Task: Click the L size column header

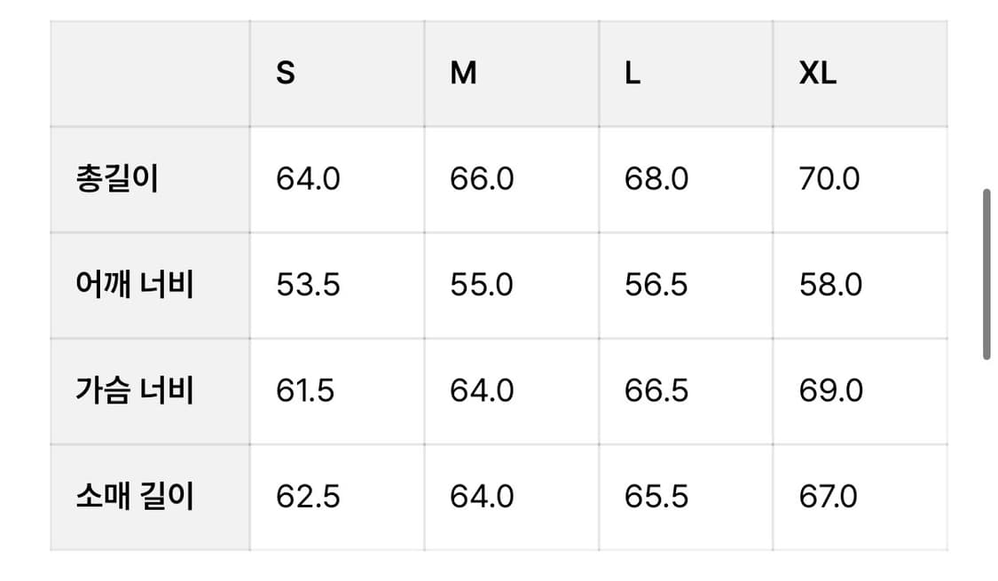Action: click(x=633, y=74)
